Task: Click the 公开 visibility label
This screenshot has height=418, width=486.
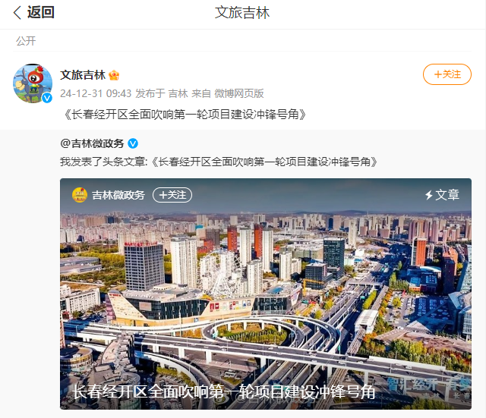Action: click(x=26, y=41)
